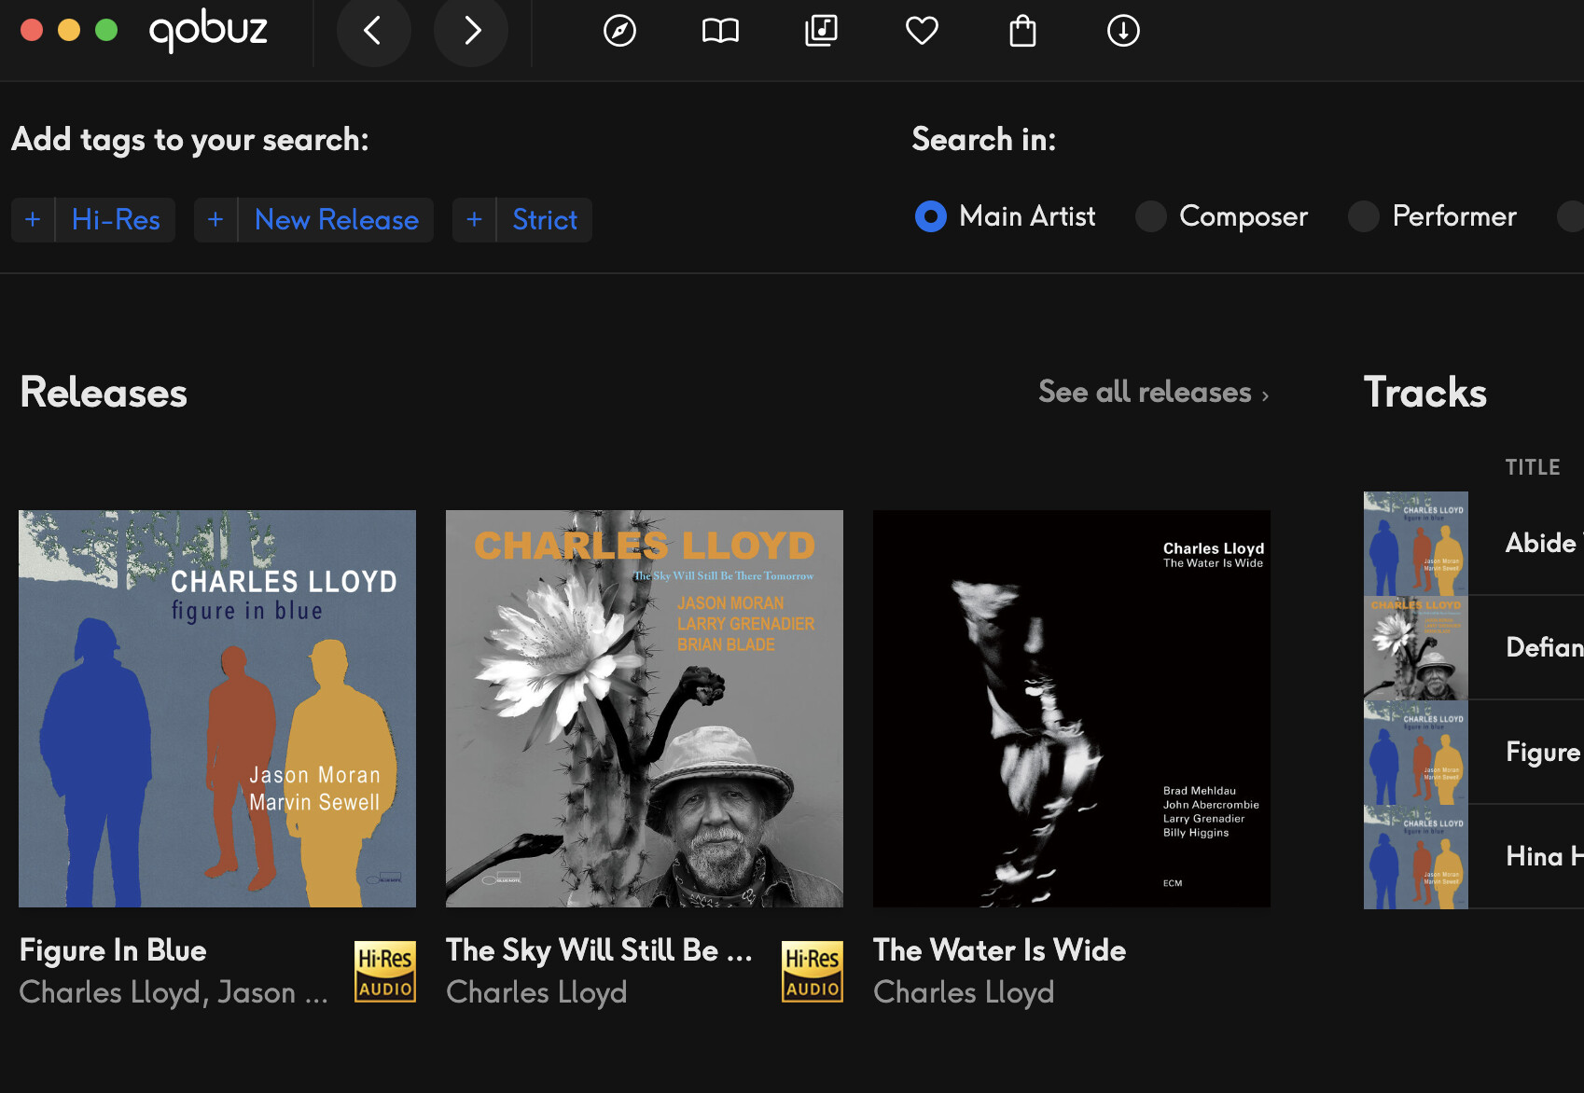
Task: Click the Qobuz logo
Action: [x=208, y=31]
